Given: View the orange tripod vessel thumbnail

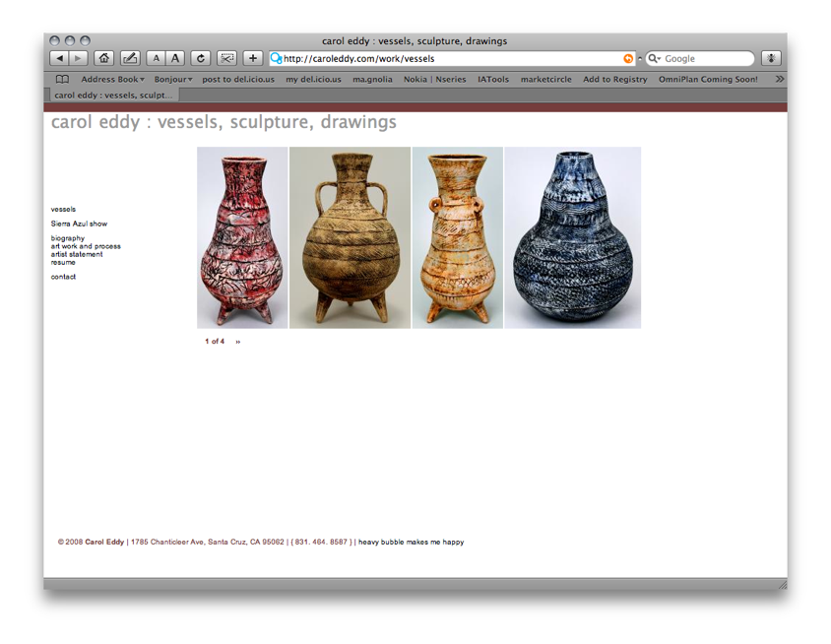Looking at the screenshot, I should click(458, 237).
